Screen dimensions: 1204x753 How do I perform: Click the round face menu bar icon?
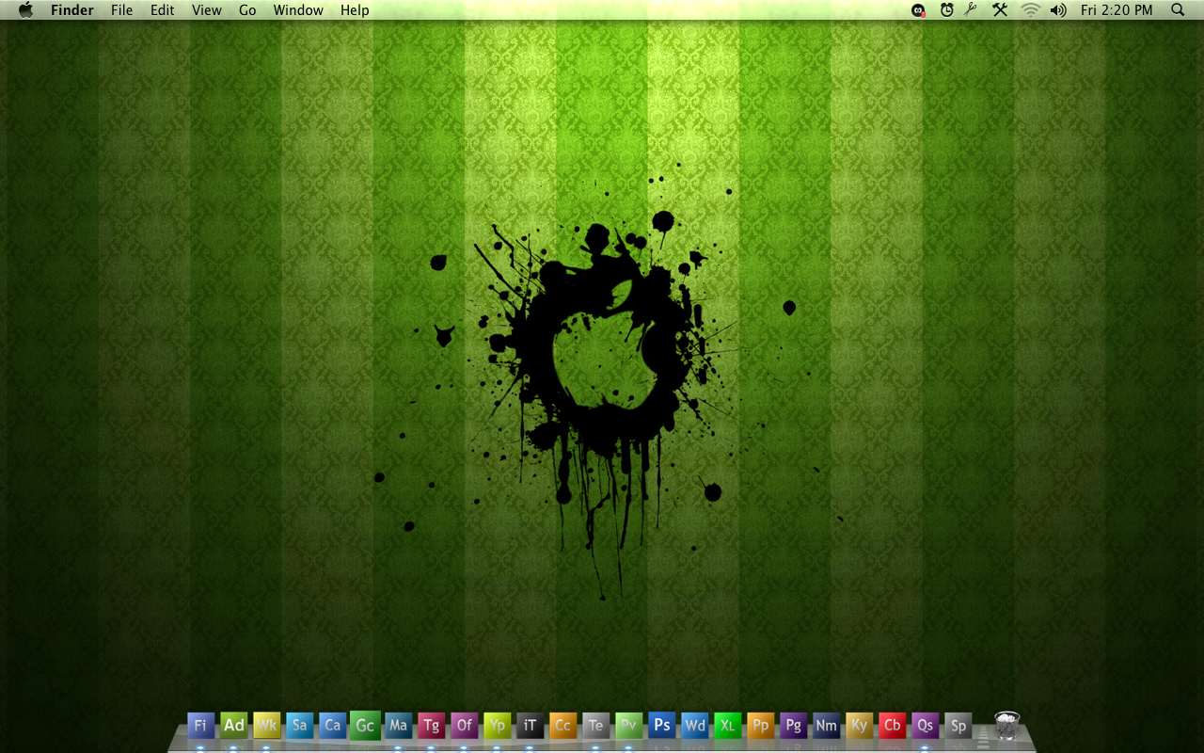coord(918,10)
